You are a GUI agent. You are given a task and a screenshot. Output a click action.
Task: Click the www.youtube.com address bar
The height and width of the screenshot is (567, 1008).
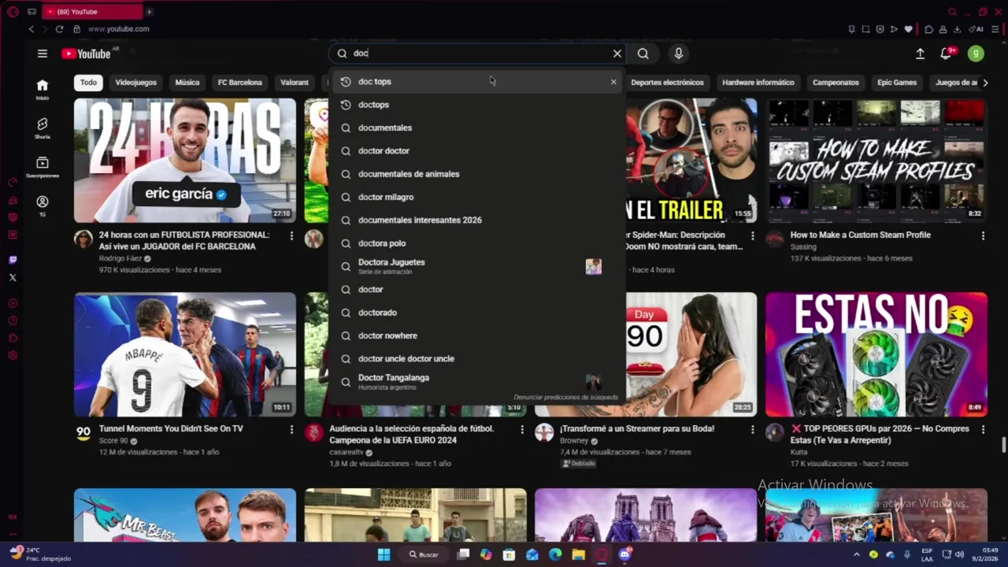pyautogui.click(x=118, y=29)
